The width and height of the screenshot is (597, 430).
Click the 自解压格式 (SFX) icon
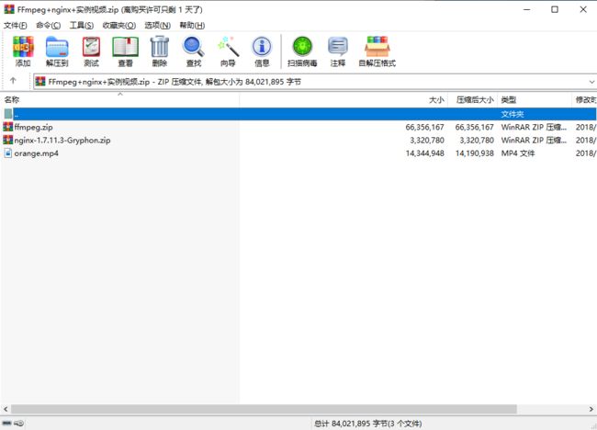tap(377, 47)
